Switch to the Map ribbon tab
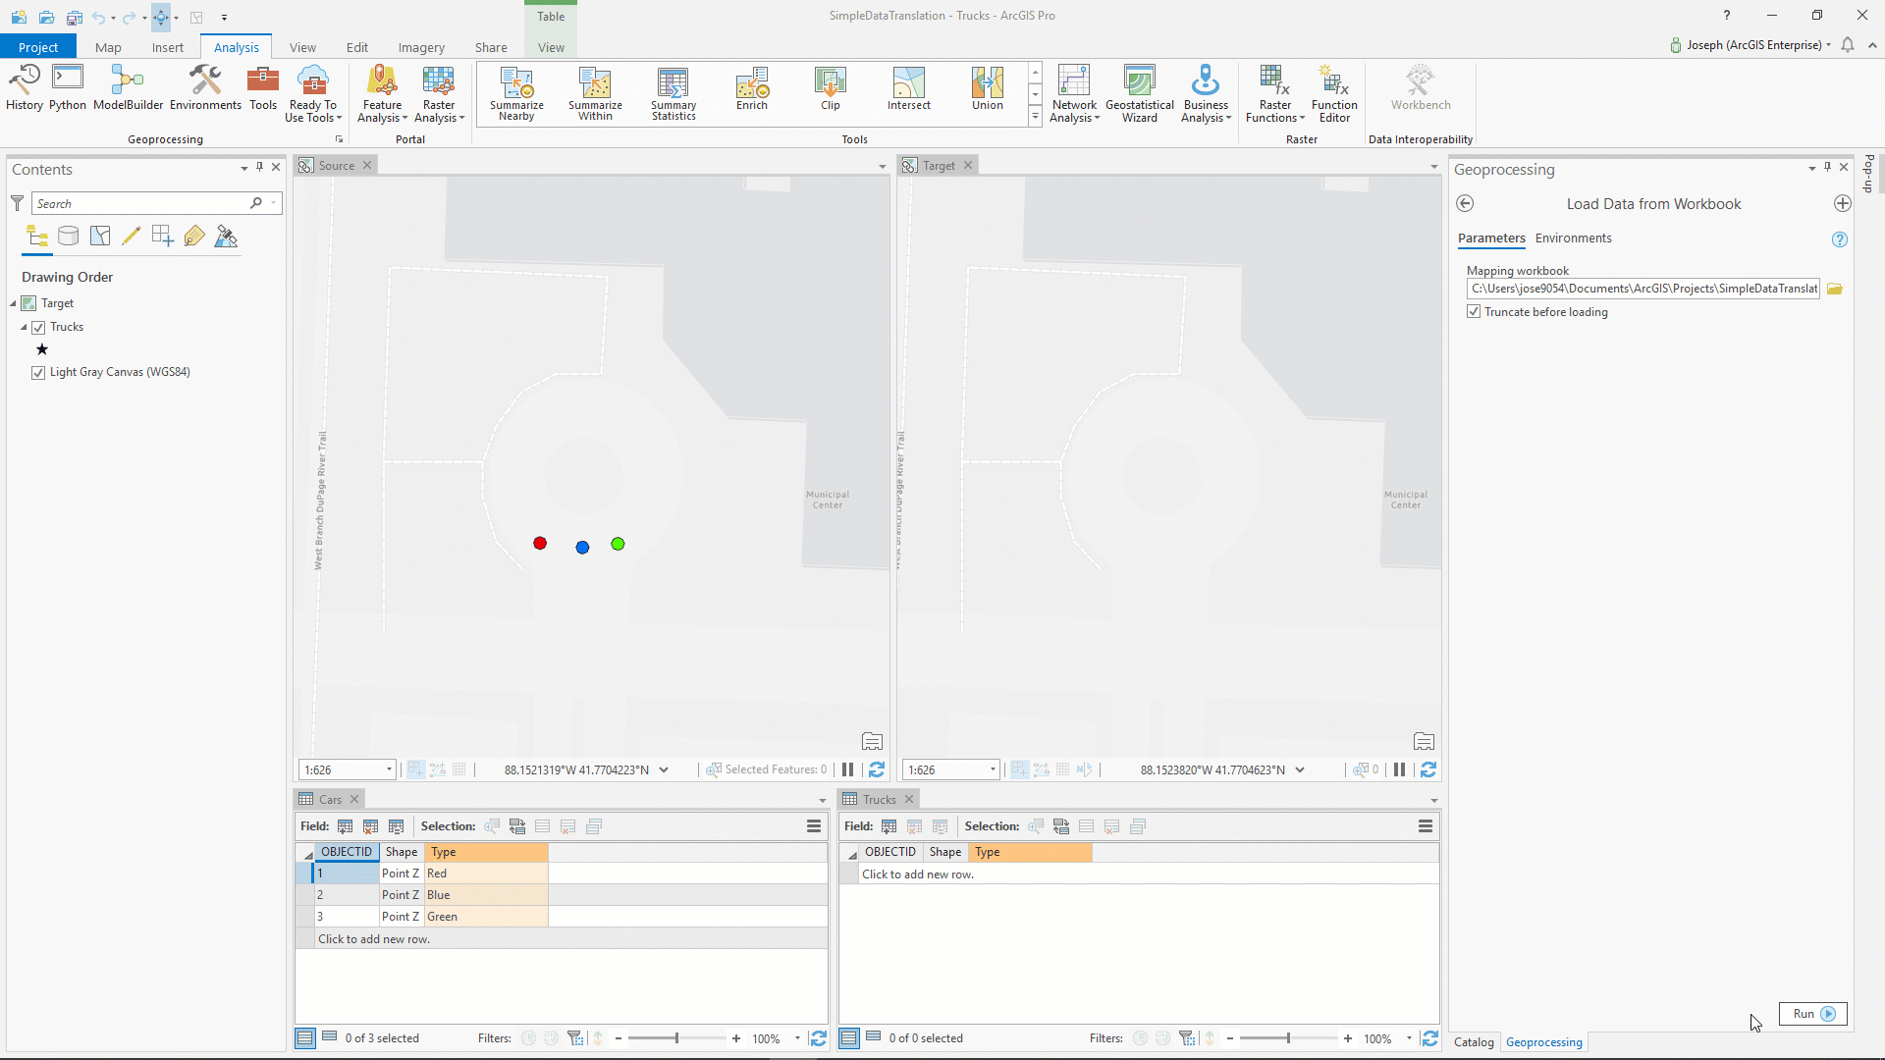This screenshot has height=1060, width=1885. [108, 47]
